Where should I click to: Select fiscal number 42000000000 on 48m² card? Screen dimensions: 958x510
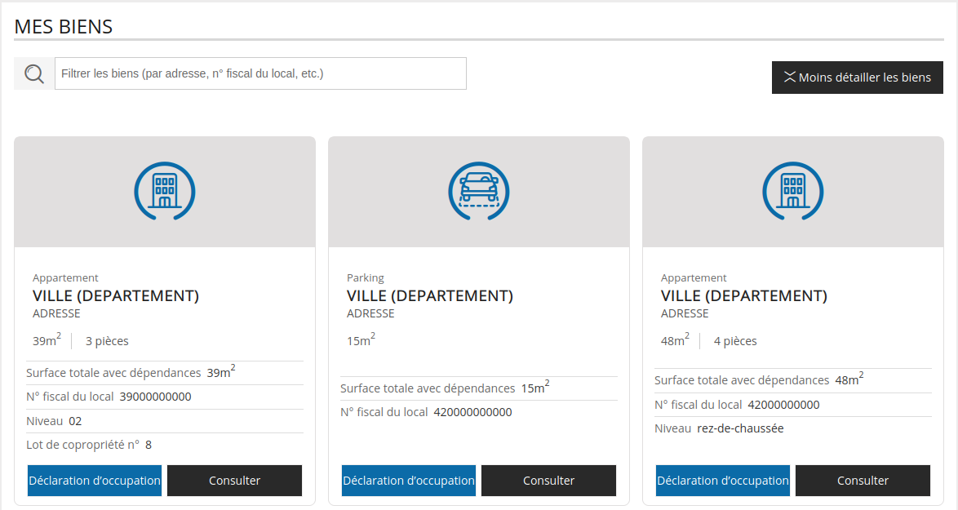coord(784,405)
